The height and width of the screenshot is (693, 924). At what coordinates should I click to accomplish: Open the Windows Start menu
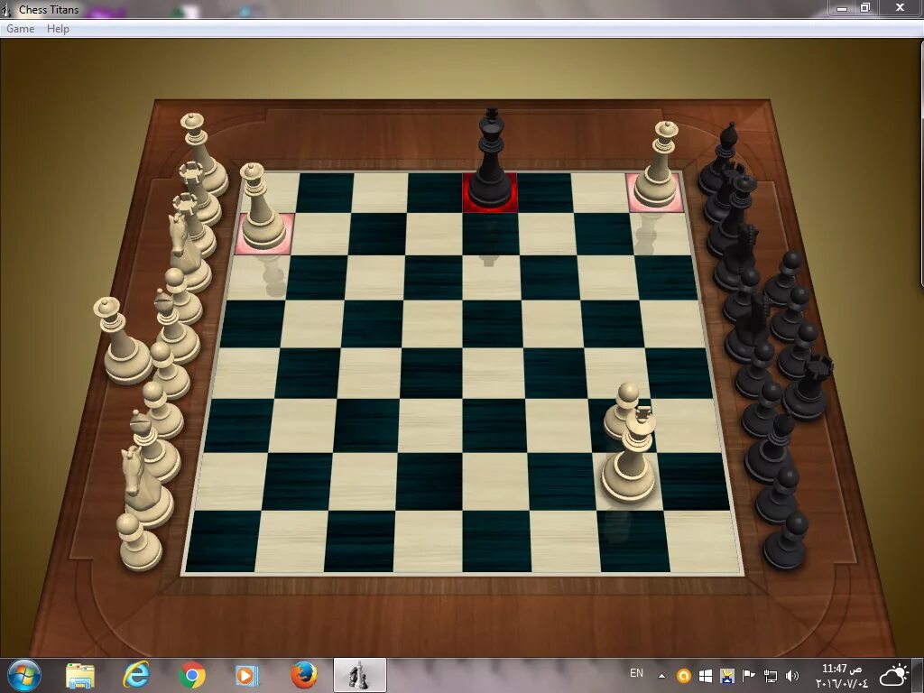tap(23, 675)
